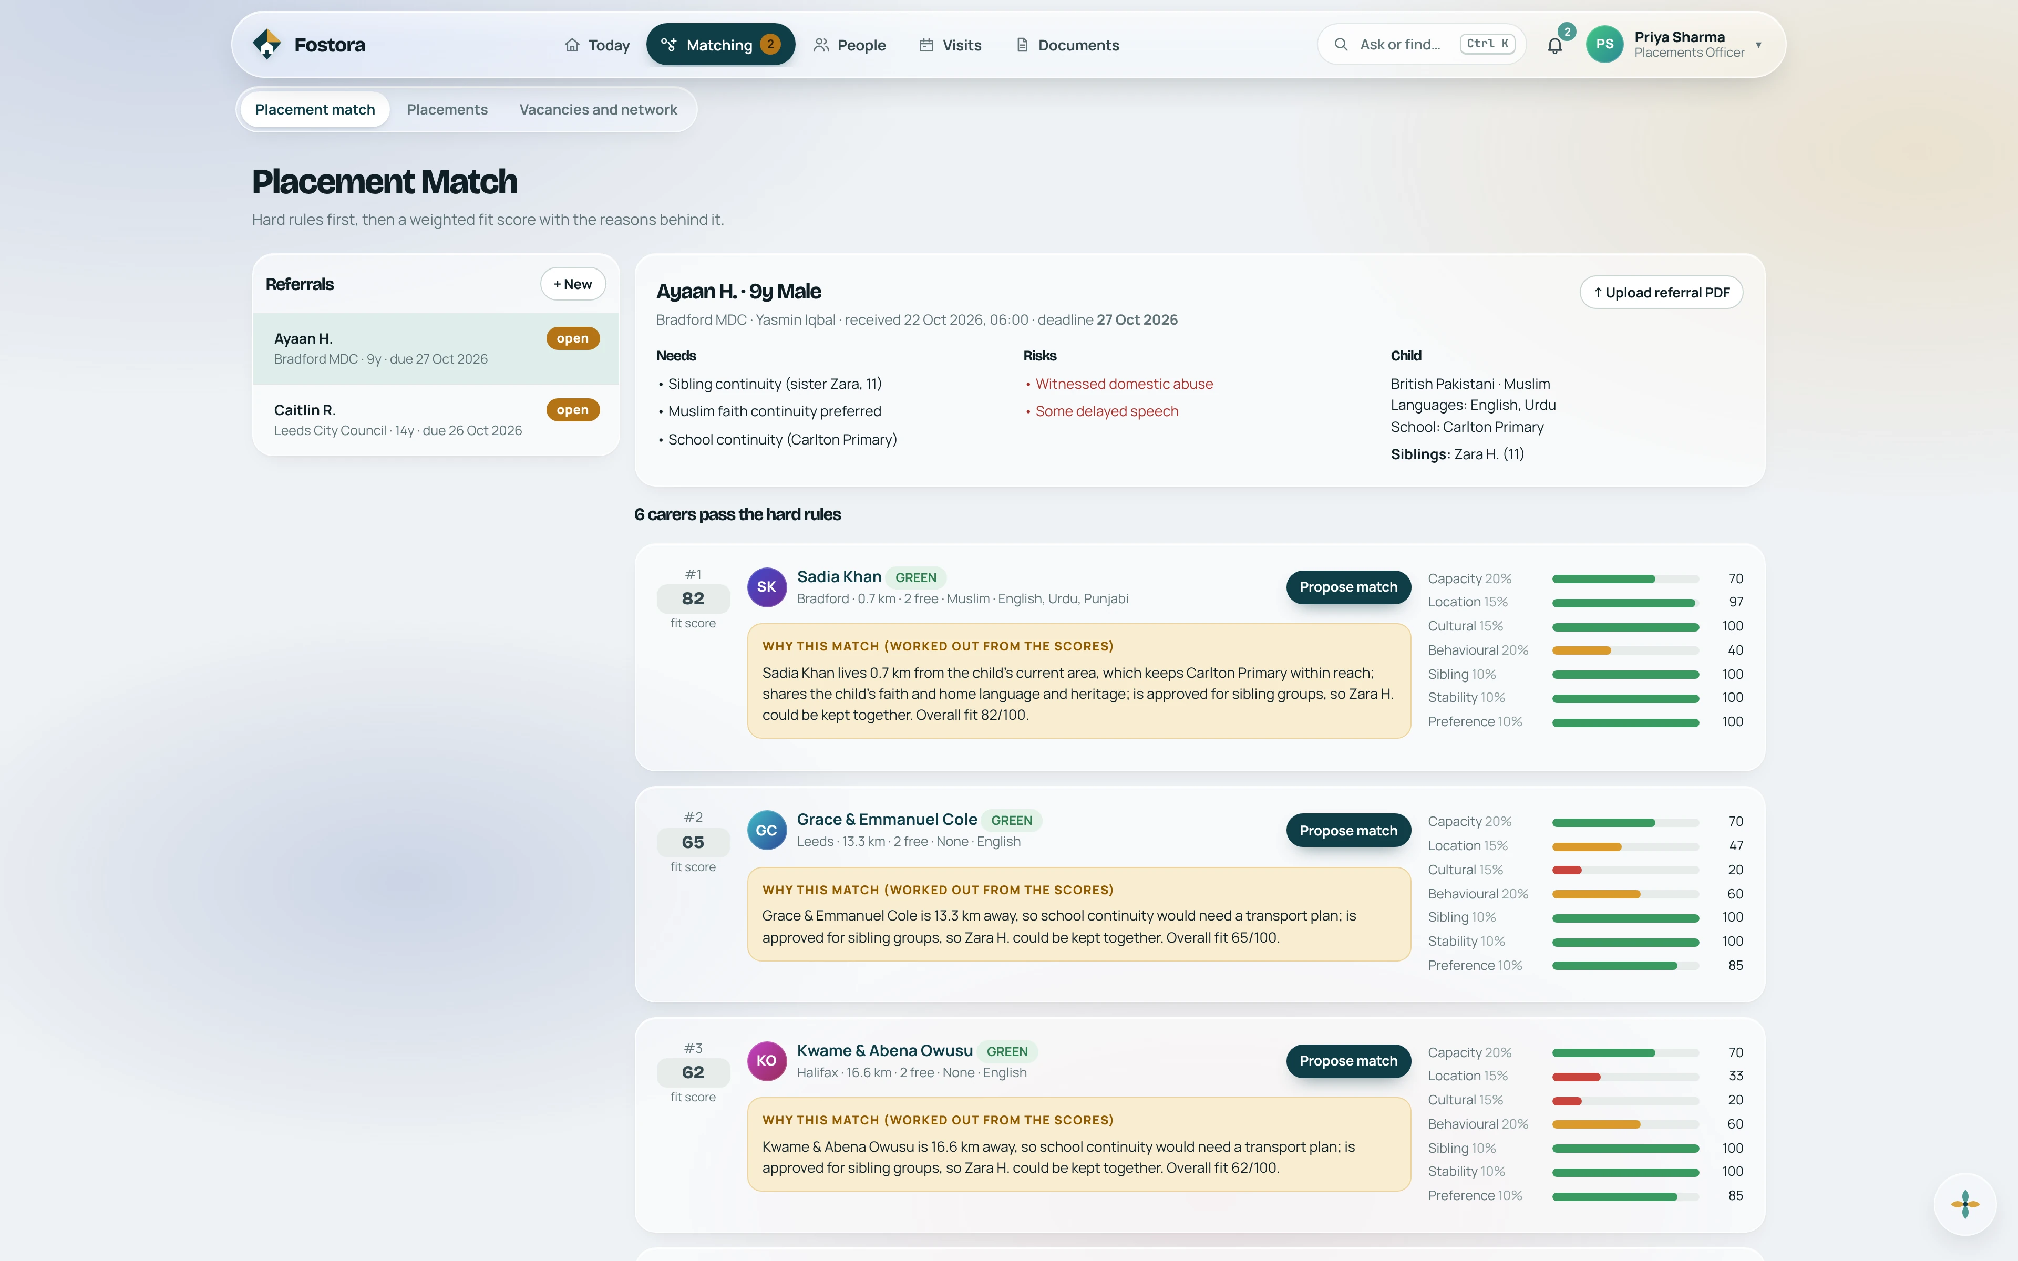Click the KO avatar for Kwame & Abena Owusu

point(766,1061)
